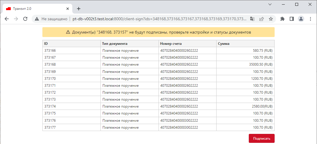Click document type in row 373177
The width and height of the screenshot is (317, 144).
pos(129,128)
